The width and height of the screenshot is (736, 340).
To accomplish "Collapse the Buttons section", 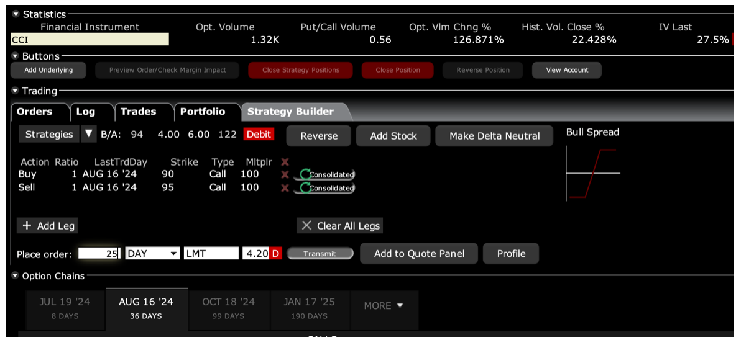I will tap(16, 56).
